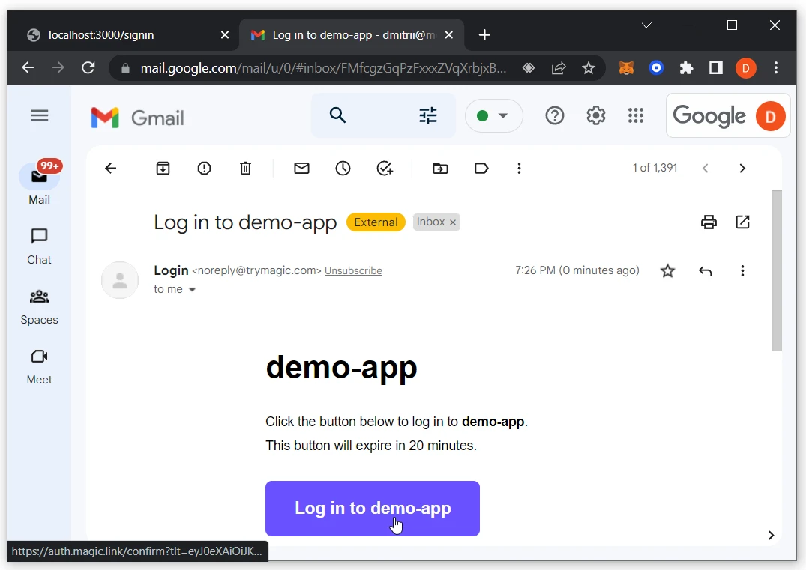
Task: Toggle the main Gmail navigation menu
Action: [x=40, y=115]
